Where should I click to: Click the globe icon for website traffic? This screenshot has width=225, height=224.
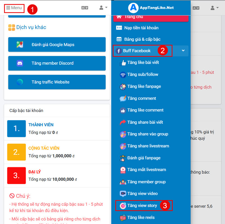tap(20, 82)
